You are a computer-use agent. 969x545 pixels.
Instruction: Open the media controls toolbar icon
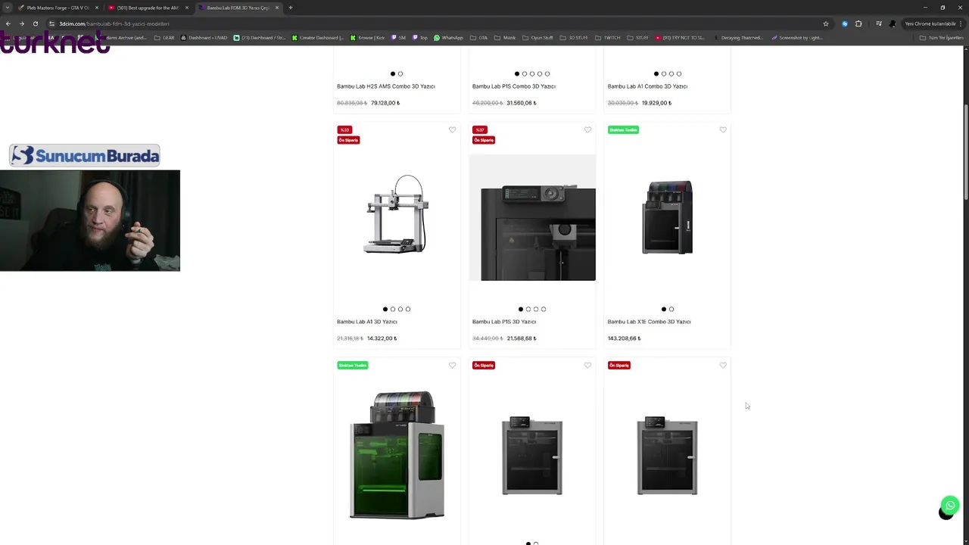879,23
